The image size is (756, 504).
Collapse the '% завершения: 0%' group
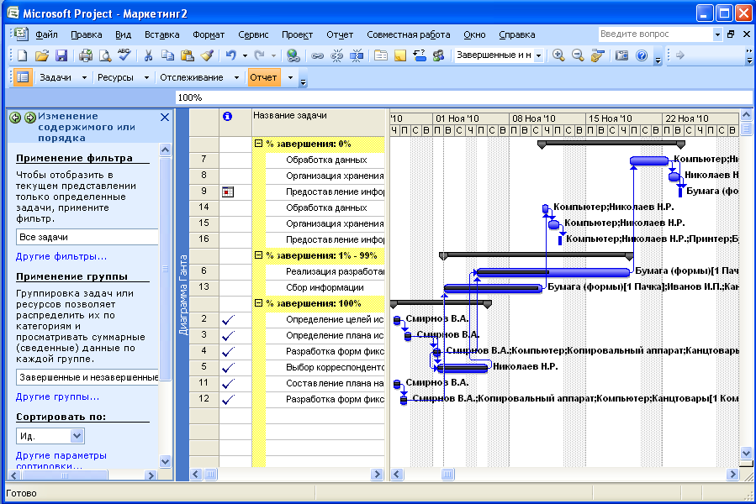coord(258,144)
